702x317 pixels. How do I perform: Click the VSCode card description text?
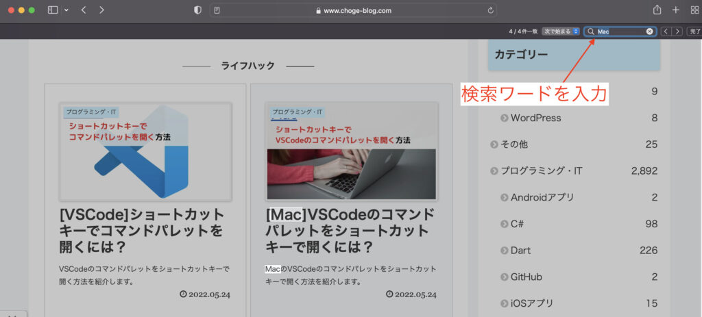point(144,275)
